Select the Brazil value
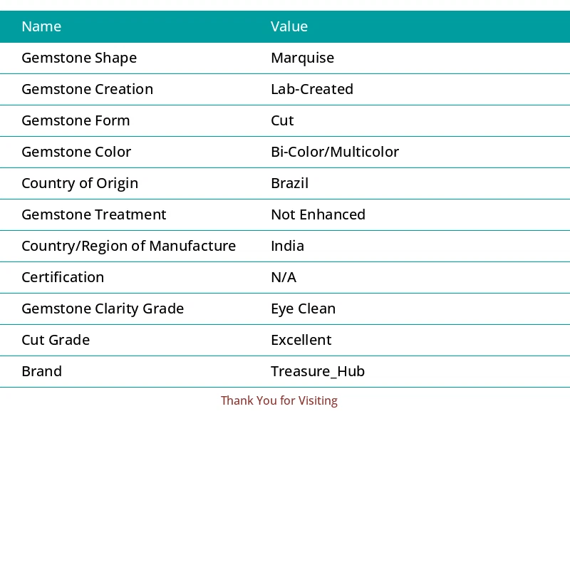Screen dimensions: 570x570 [289, 183]
